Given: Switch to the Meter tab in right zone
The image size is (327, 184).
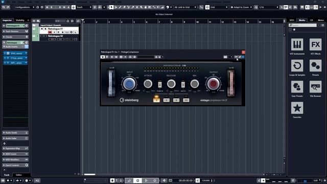Looking at the screenshot, I should tap(321, 20).
